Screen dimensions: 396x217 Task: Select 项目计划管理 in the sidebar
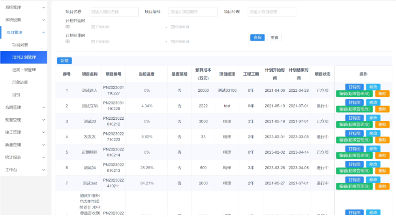click(x=24, y=57)
